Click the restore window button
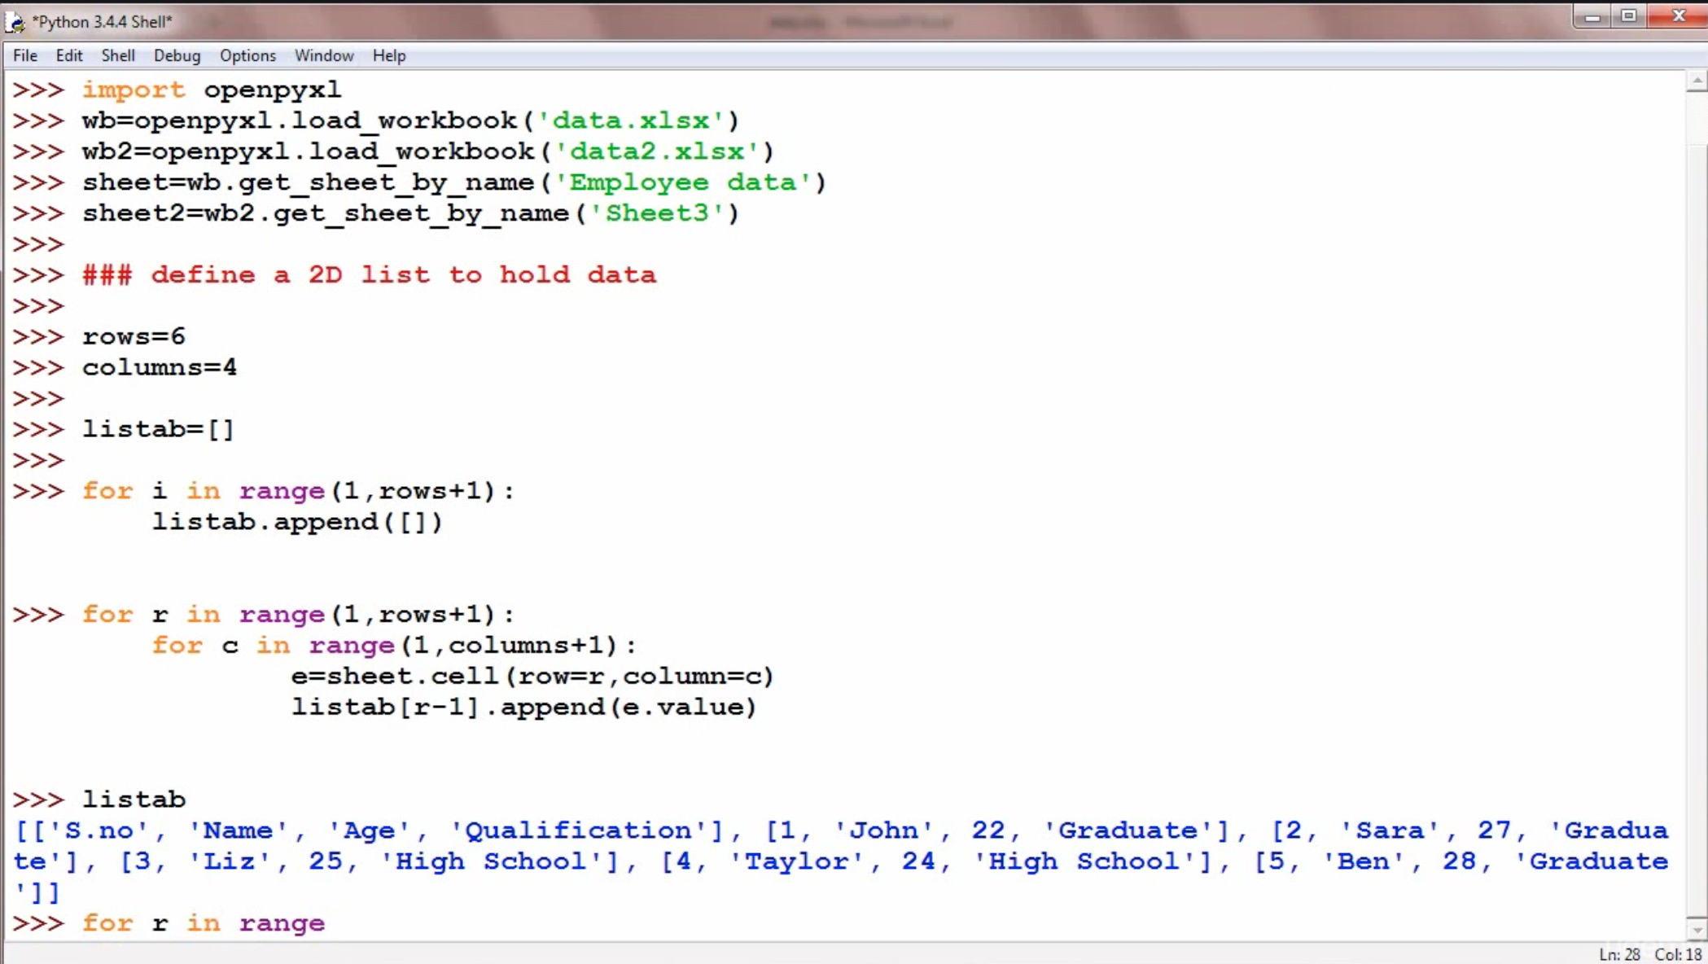 [x=1631, y=15]
